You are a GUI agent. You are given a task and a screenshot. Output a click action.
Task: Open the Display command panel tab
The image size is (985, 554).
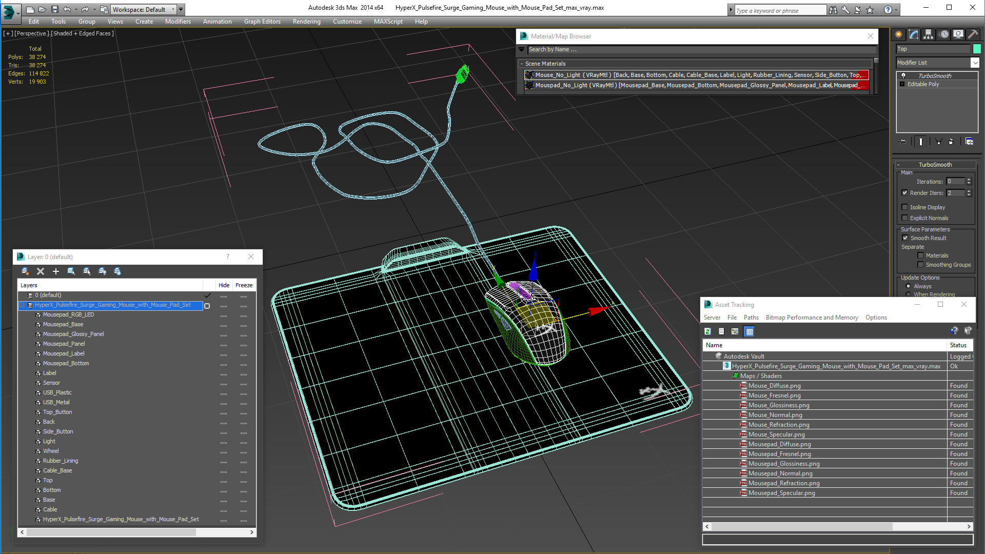pyautogui.click(x=958, y=34)
